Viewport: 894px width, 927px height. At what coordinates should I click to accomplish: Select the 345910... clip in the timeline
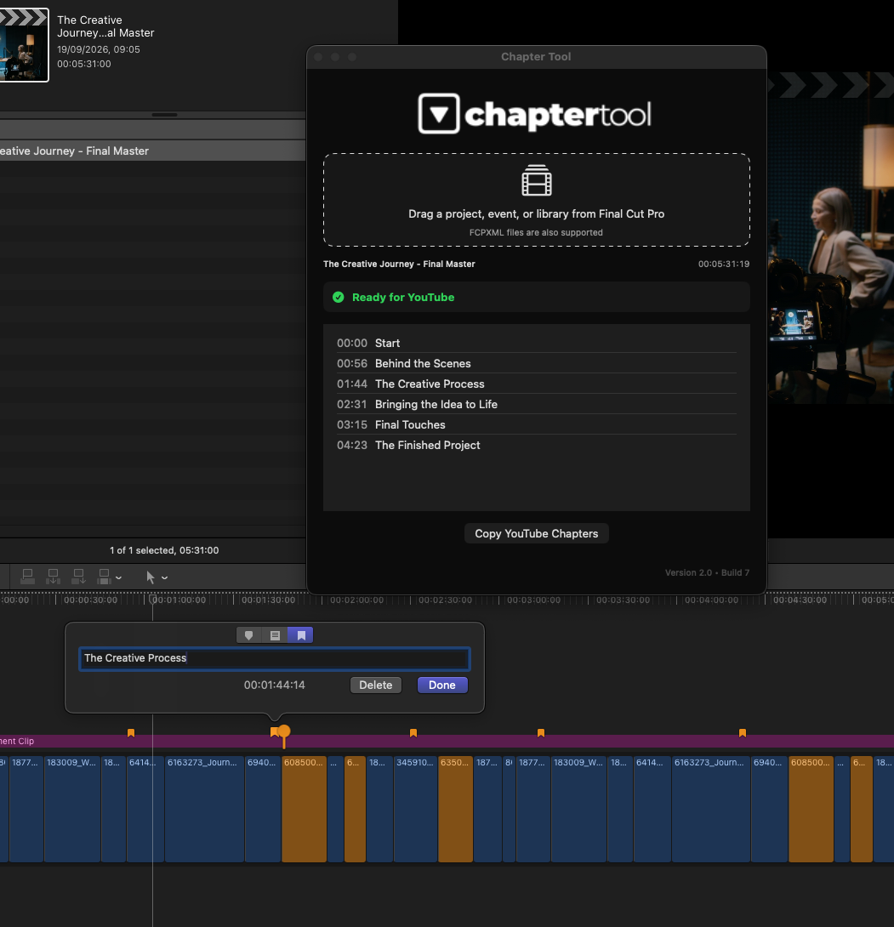pos(415,809)
